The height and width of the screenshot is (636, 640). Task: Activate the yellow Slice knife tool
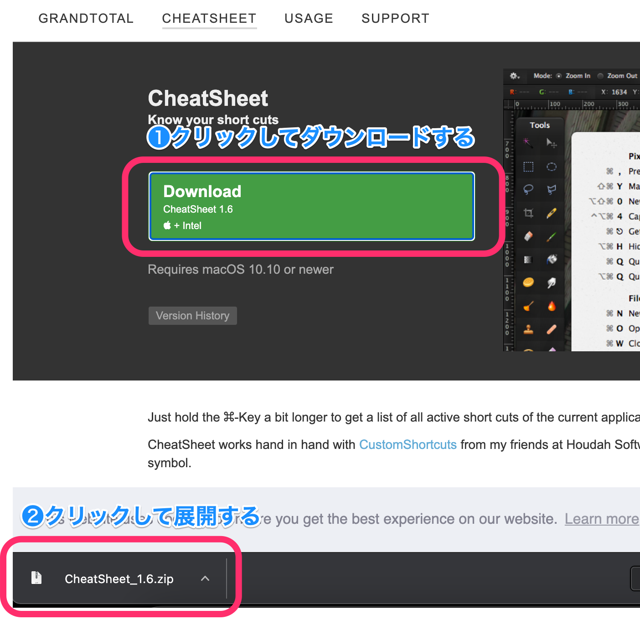pos(552,213)
